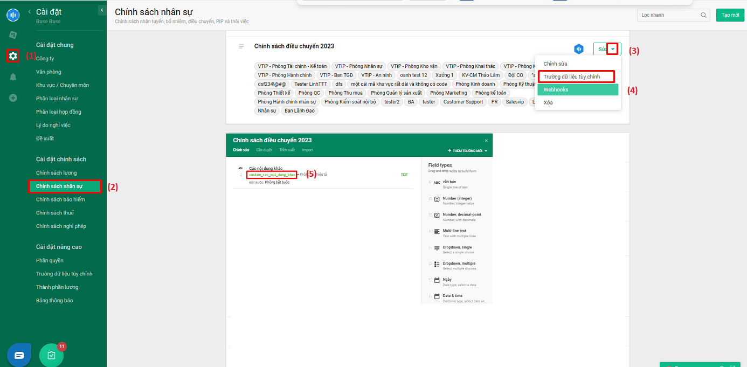Open Trường dữ liệu tùy chỉnh in sidebar

pyautogui.click(x=64, y=274)
